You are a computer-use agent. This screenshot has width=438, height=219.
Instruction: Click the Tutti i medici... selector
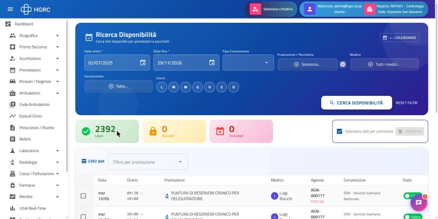[x=384, y=64]
